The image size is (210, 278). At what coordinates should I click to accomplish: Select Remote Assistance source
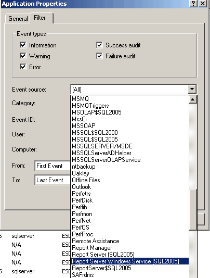point(130,241)
